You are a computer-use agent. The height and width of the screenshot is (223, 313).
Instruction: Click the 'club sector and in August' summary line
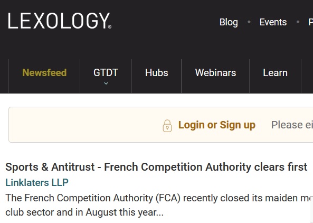(84, 212)
